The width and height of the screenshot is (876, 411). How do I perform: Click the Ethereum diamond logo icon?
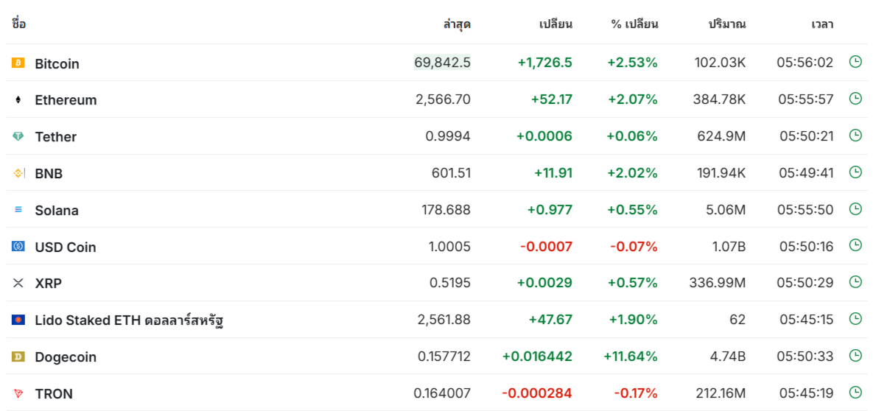tap(18, 100)
